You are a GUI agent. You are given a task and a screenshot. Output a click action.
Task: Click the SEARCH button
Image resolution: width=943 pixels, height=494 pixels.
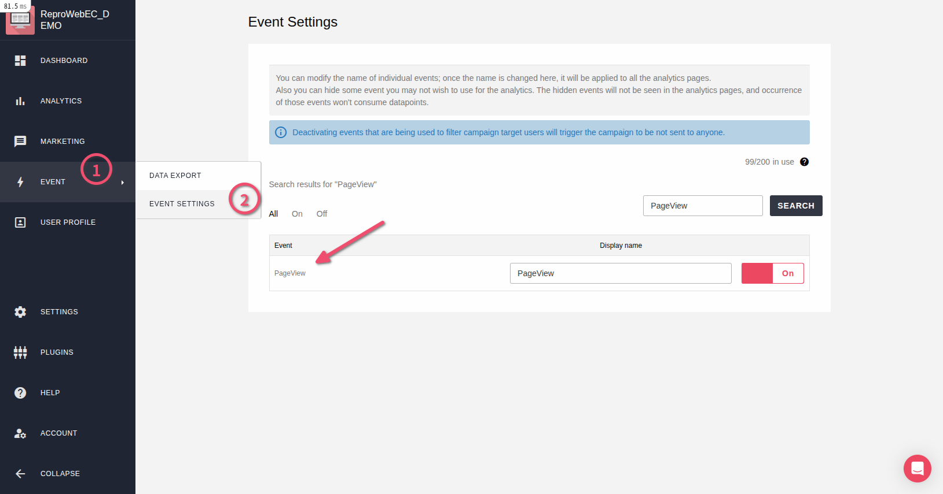pyautogui.click(x=796, y=206)
